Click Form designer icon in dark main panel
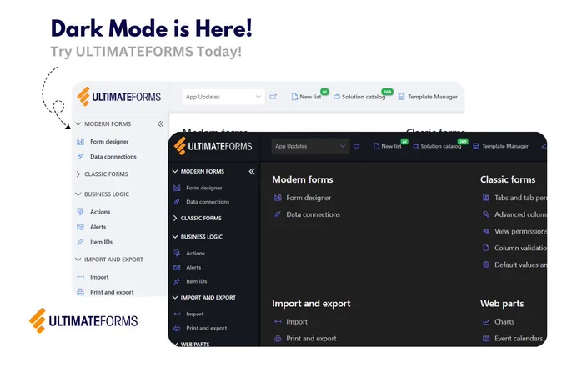 coord(278,198)
